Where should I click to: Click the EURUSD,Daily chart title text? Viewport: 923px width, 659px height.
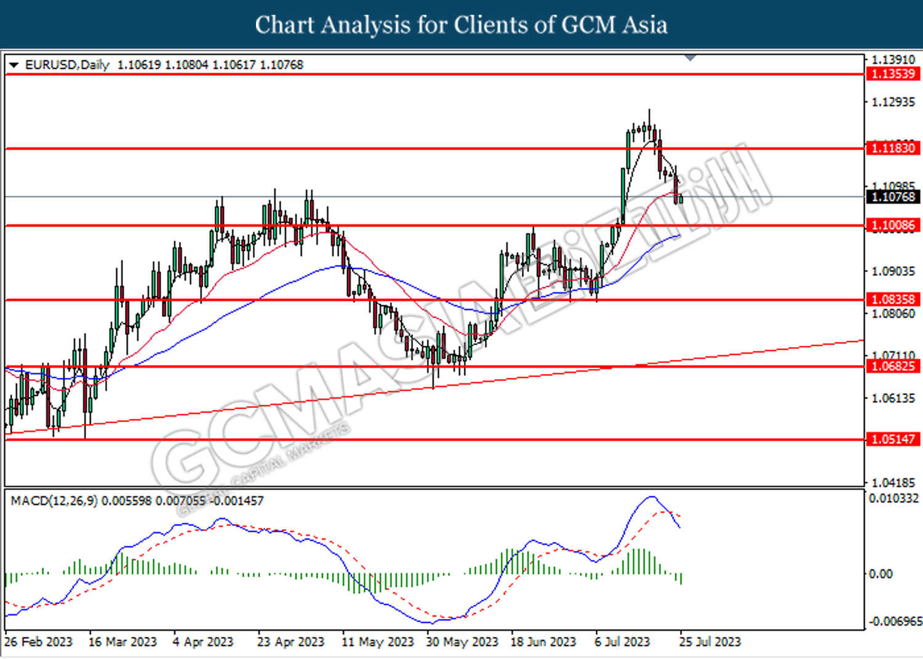pyautogui.click(x=67, y=65)
